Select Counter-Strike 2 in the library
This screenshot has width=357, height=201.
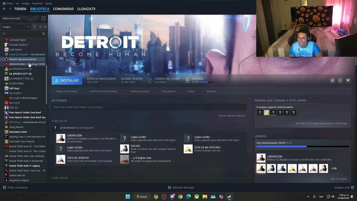18,45
